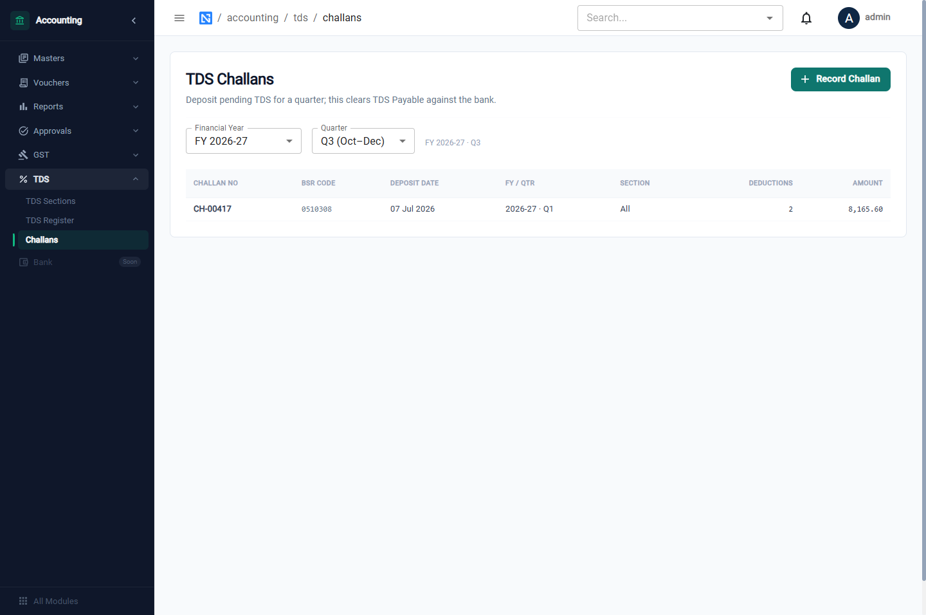Click the page vertical scrollbar
The image size is (926, 615).
923,289
